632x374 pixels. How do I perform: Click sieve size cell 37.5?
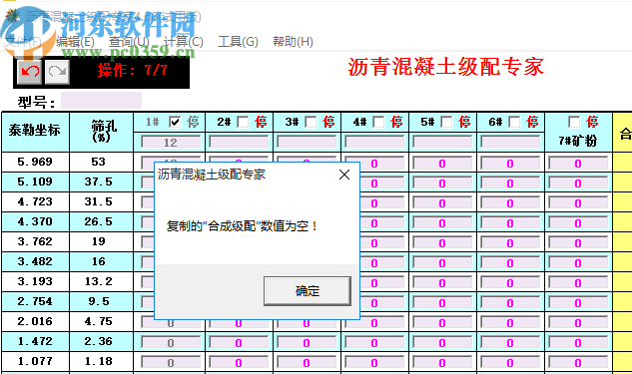pyautogui.click(x=101, y=182)
